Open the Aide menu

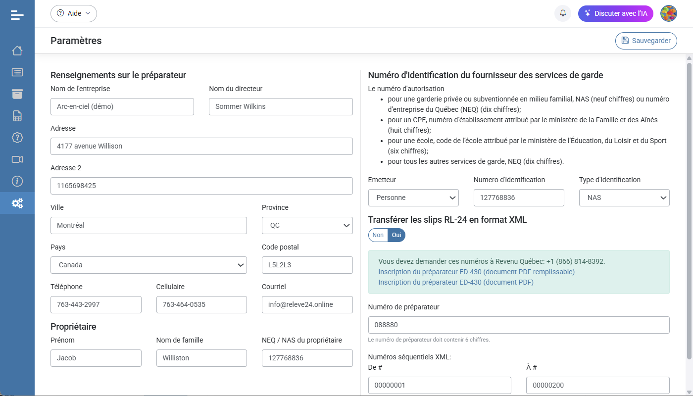(74, 13)
